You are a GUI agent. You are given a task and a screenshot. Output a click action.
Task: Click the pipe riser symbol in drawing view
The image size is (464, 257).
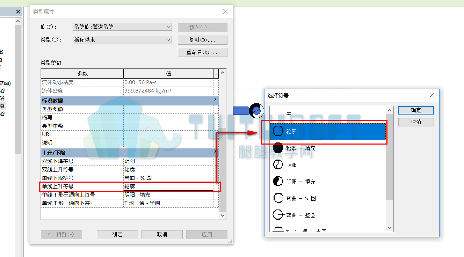tap(256, 110)
